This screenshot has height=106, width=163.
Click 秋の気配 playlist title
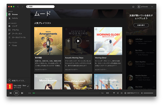pos(38,58)
